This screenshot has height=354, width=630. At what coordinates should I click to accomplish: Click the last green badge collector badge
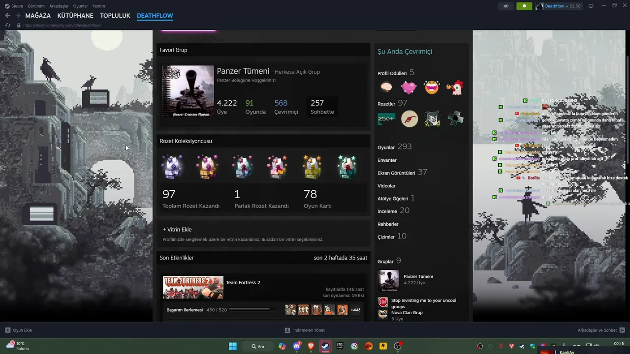pos(347,167)
